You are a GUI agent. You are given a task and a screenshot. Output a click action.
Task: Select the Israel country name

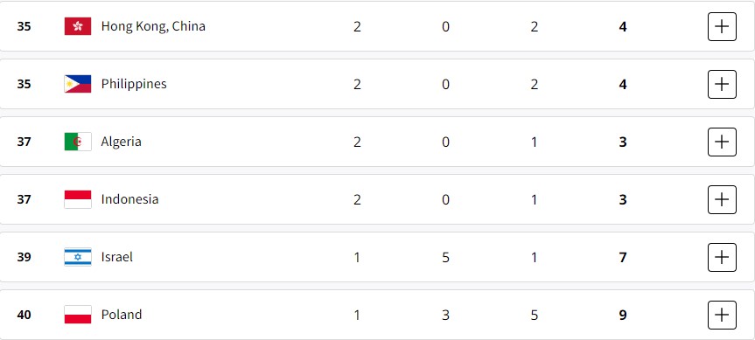coord(117,257)
